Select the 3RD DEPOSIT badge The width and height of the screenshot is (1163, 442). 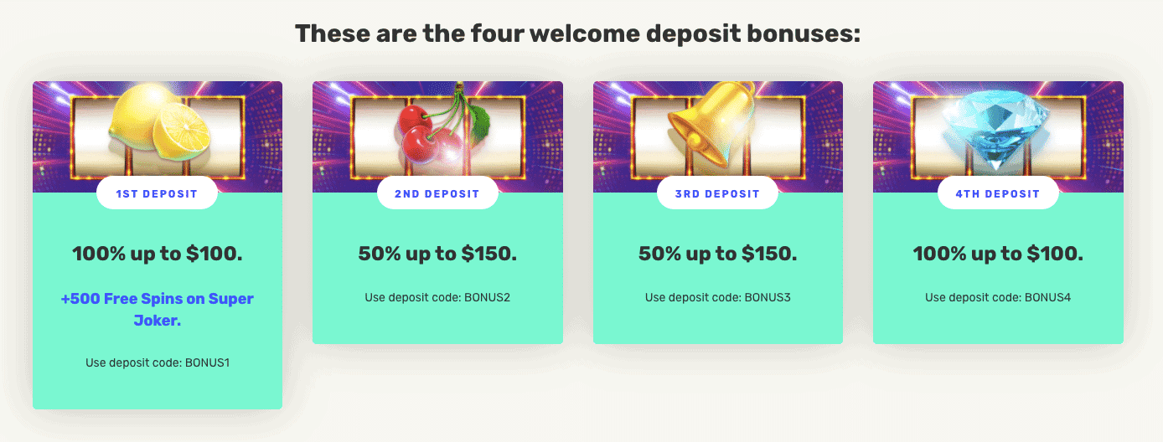point(717,193)
